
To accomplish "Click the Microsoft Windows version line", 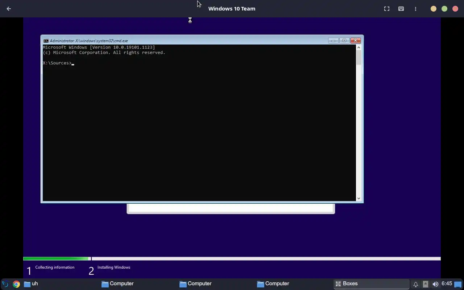I will pos(99,47).
